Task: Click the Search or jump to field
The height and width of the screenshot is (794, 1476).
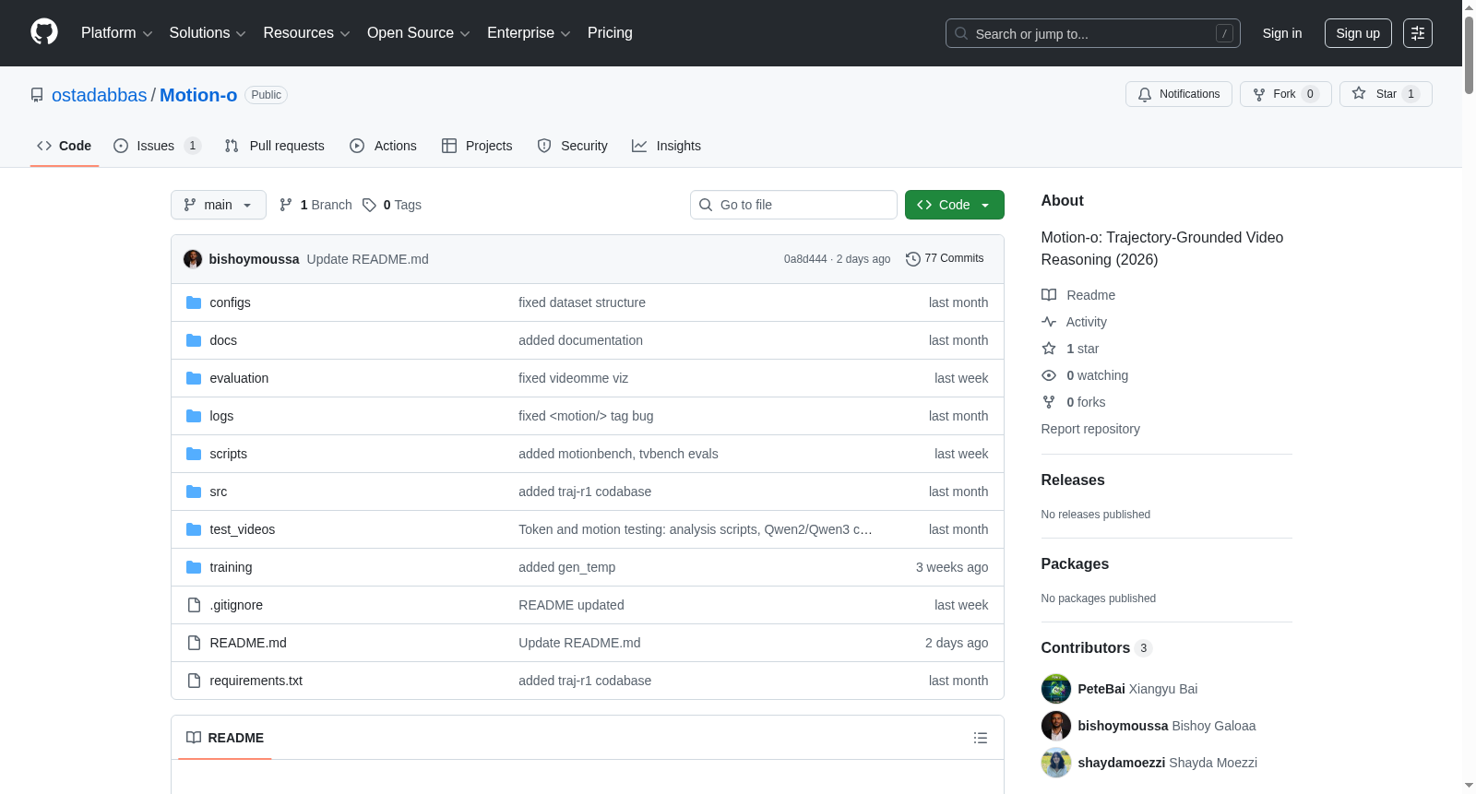Action: point(1093,33)
